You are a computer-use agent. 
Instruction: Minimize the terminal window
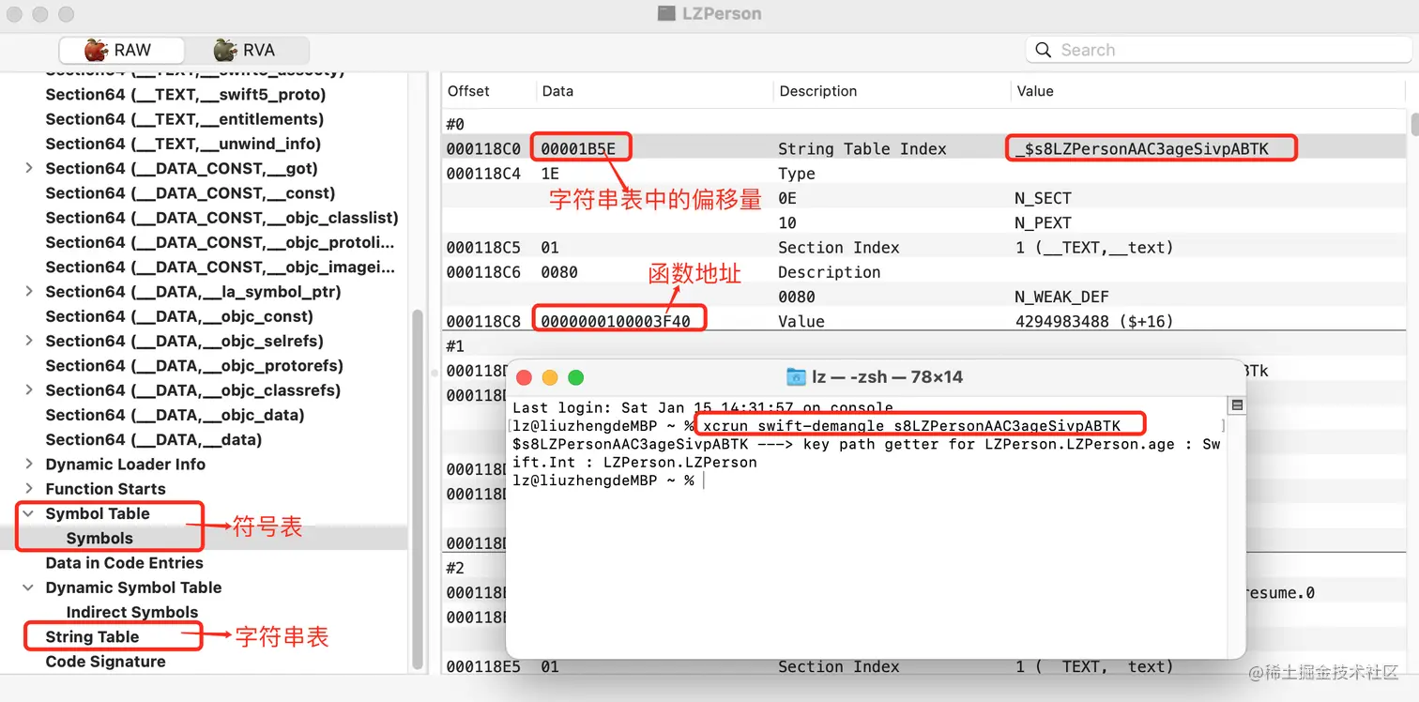[x=550, y=377]
